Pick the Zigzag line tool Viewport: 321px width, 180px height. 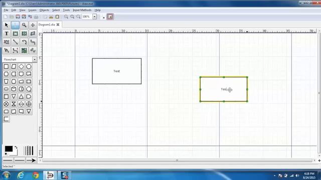click(33, 42)
